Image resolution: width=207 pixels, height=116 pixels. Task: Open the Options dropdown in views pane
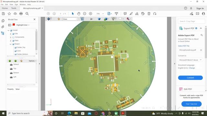point(32,61)
